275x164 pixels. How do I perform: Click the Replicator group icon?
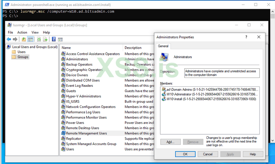[63, 138]
